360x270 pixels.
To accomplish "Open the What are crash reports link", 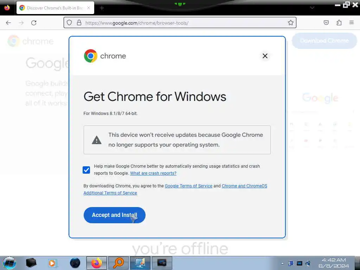I will point(153,173).
